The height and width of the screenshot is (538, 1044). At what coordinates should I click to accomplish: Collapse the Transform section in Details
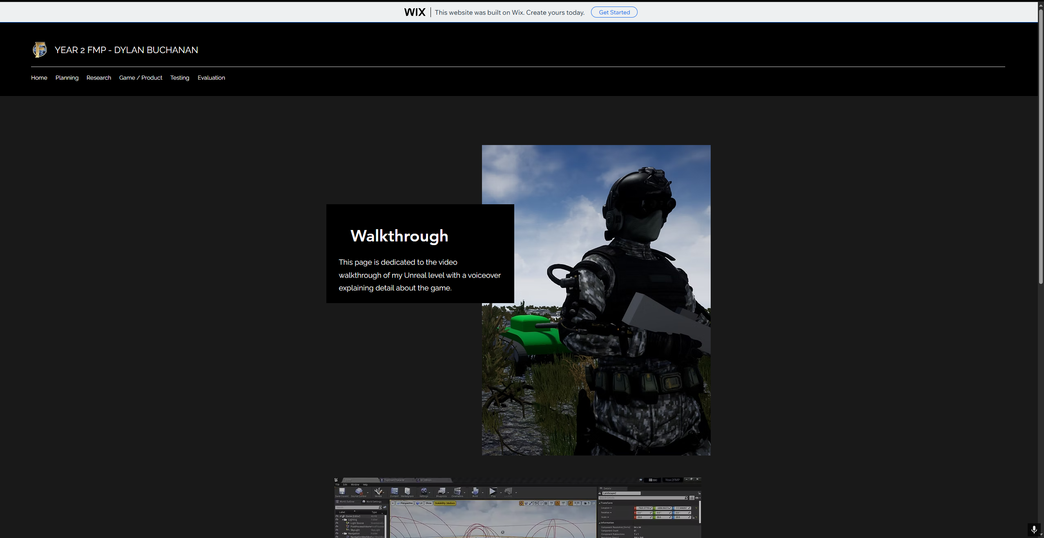tap(600, 503)
